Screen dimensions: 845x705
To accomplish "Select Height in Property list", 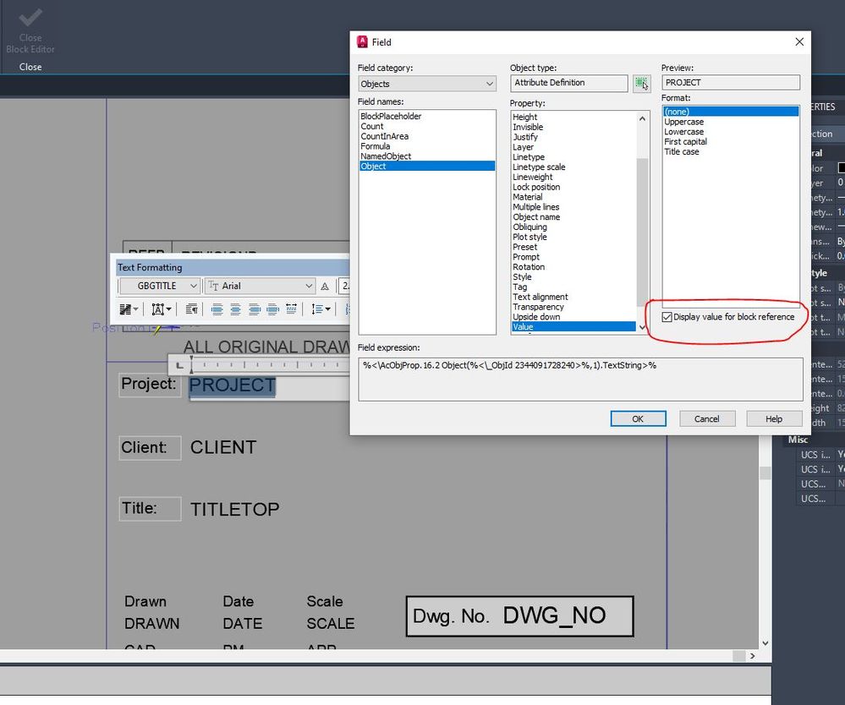I will 525,117.
